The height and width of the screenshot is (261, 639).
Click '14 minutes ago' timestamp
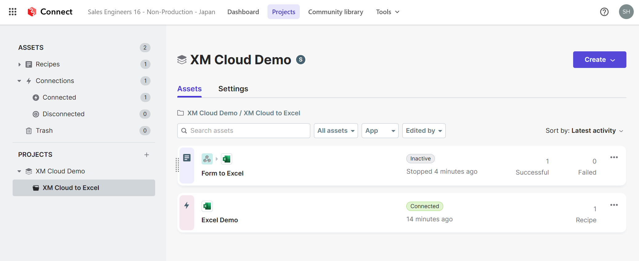point(429,219)
